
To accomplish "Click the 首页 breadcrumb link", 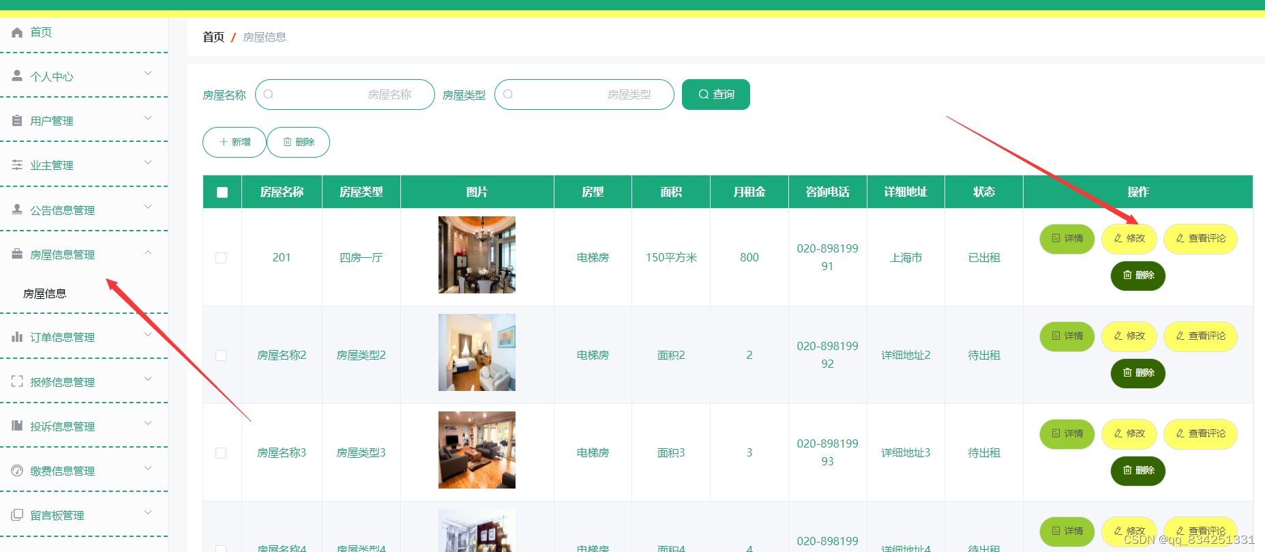I will (213, 37).
